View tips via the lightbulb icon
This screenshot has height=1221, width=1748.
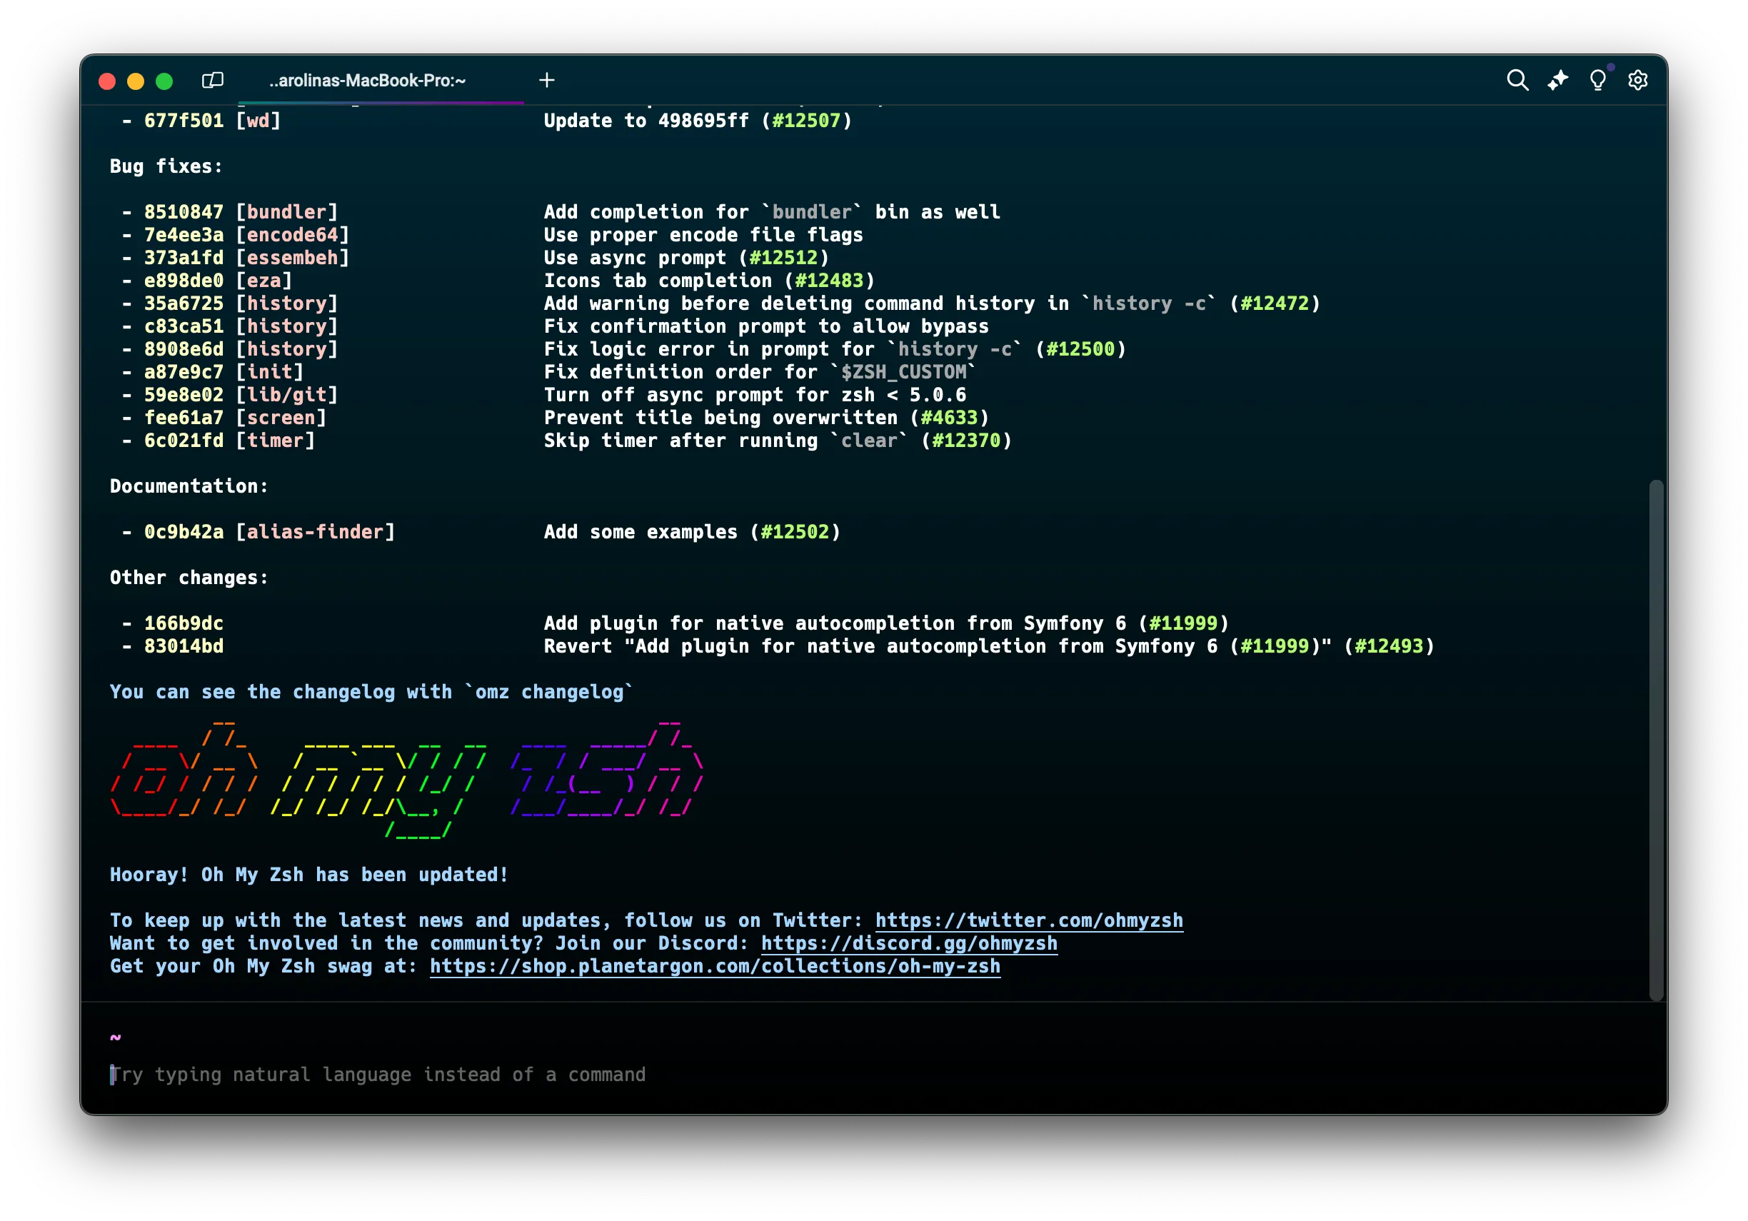[x=1598, y=81]
